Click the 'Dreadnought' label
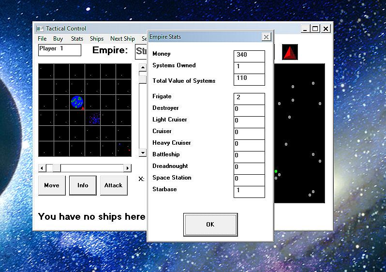The height and width of the screenshot is (272, 386). (170, 166)
